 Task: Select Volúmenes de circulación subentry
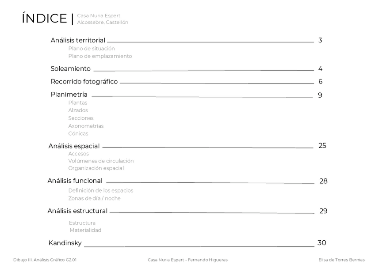click(x=101, y=161)
